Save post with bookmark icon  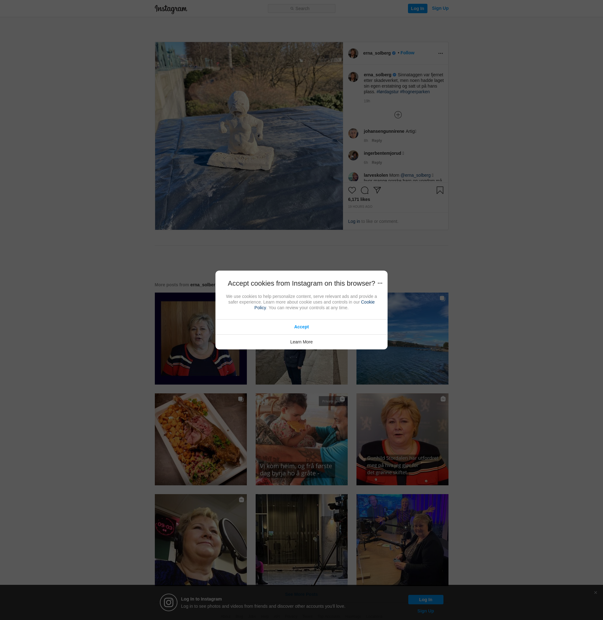point(440,190)
